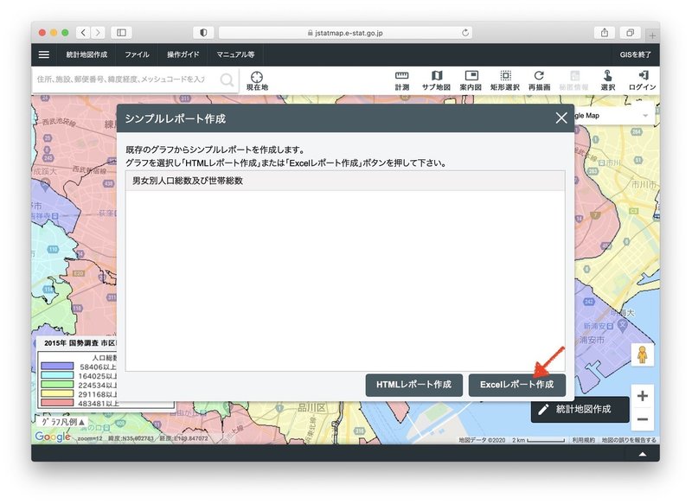
Task: Click the purple 58406以上 legend swatch
Action: coord(57,366)
